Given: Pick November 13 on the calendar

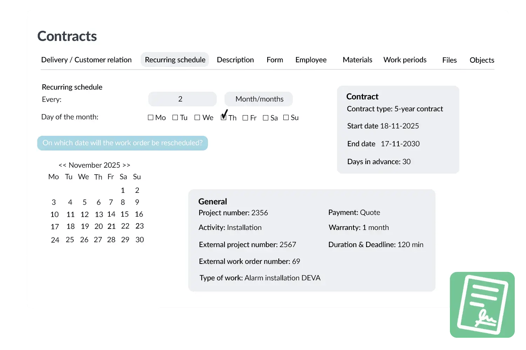Looking at the screenshot, I should point(99,214).
